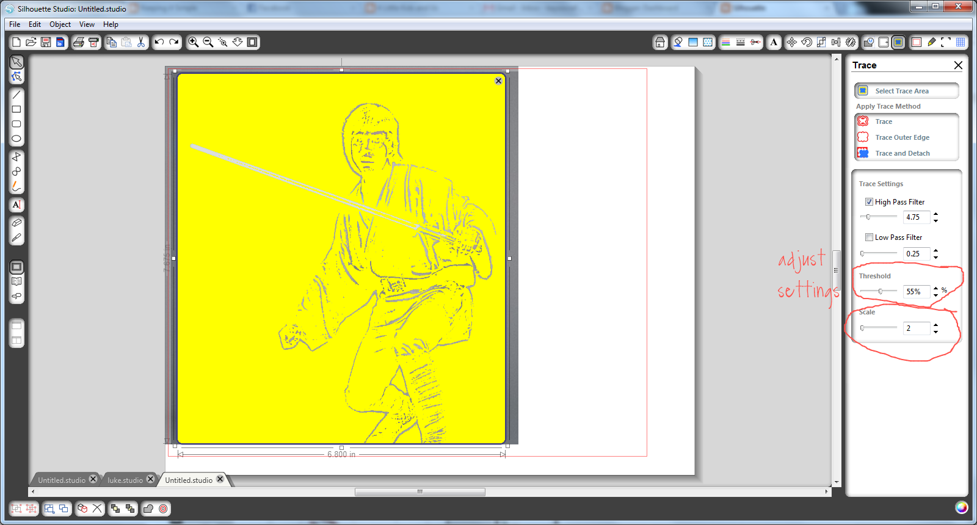Adjust the Threshold slider

point(880,291)
